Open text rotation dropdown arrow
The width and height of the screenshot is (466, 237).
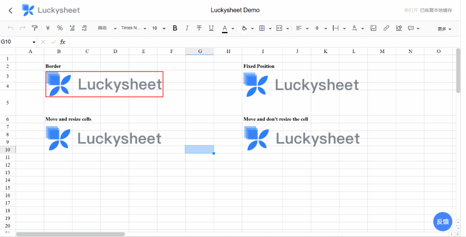click(362, 29)
